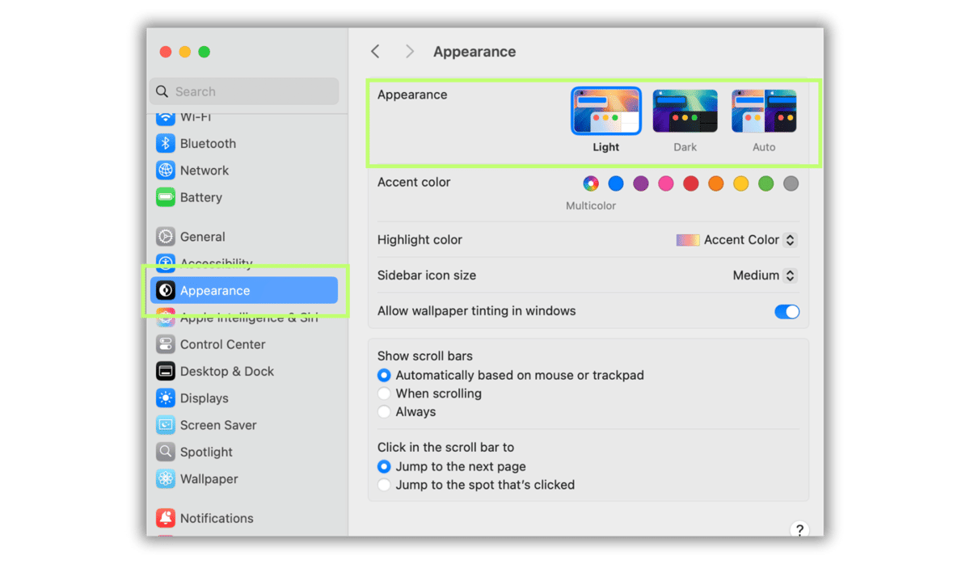
Task: Click the Screen Saver icon
Action: (x=166, y=425)
